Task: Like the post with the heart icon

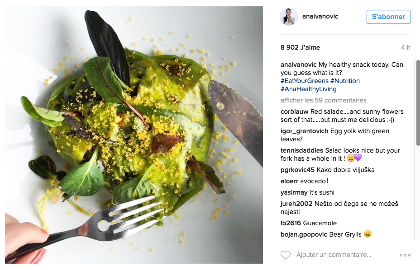Action: (x=285, y=255)
